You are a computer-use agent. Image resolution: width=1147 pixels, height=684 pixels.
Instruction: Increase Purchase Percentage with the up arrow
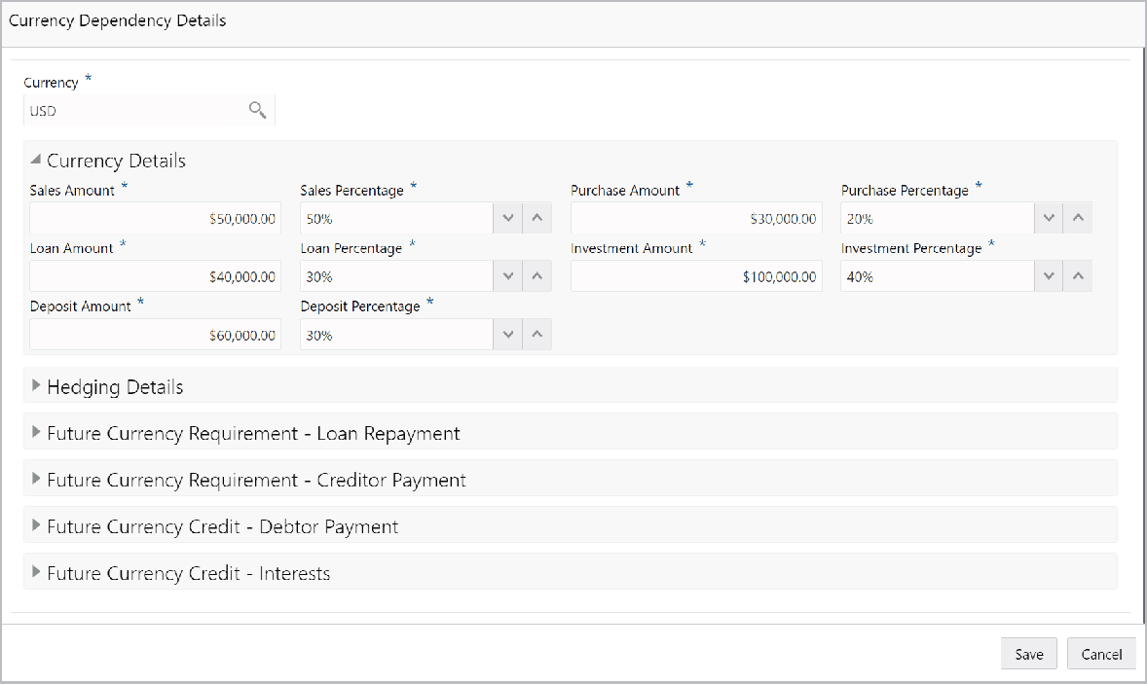tap(1078, 217)
